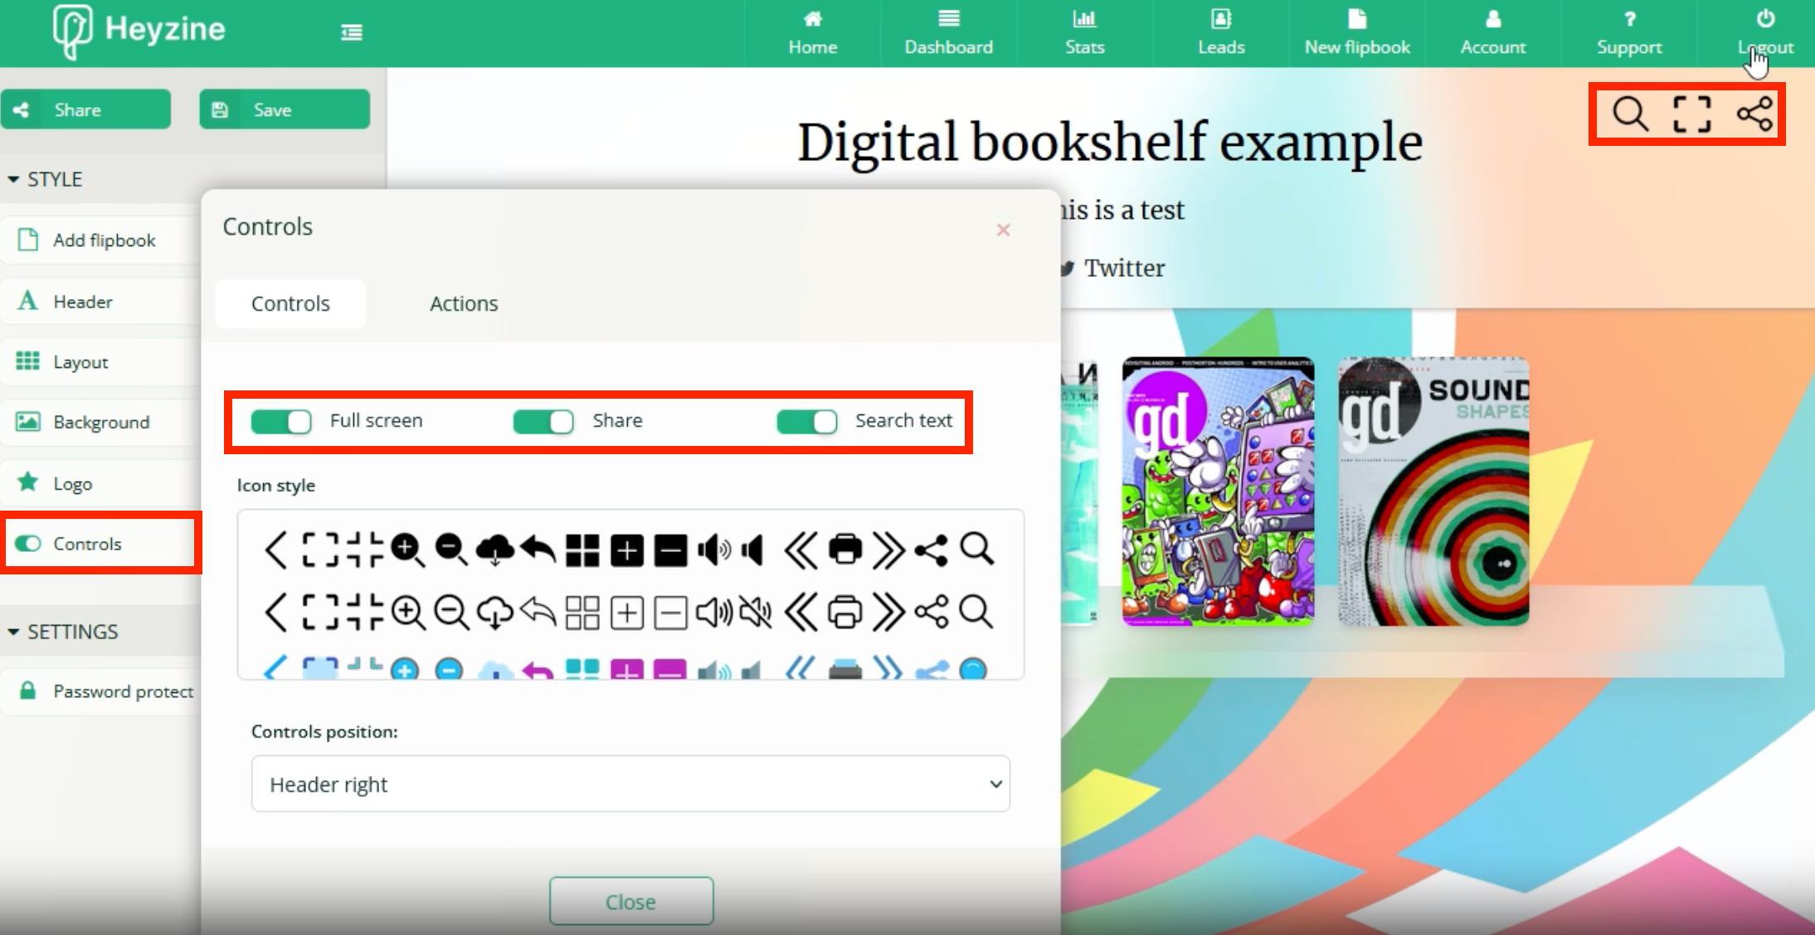The width and height of the screenshot is (1815, 935).
Task: Disable the Search text toggle
Action: (x=806, y=421)
